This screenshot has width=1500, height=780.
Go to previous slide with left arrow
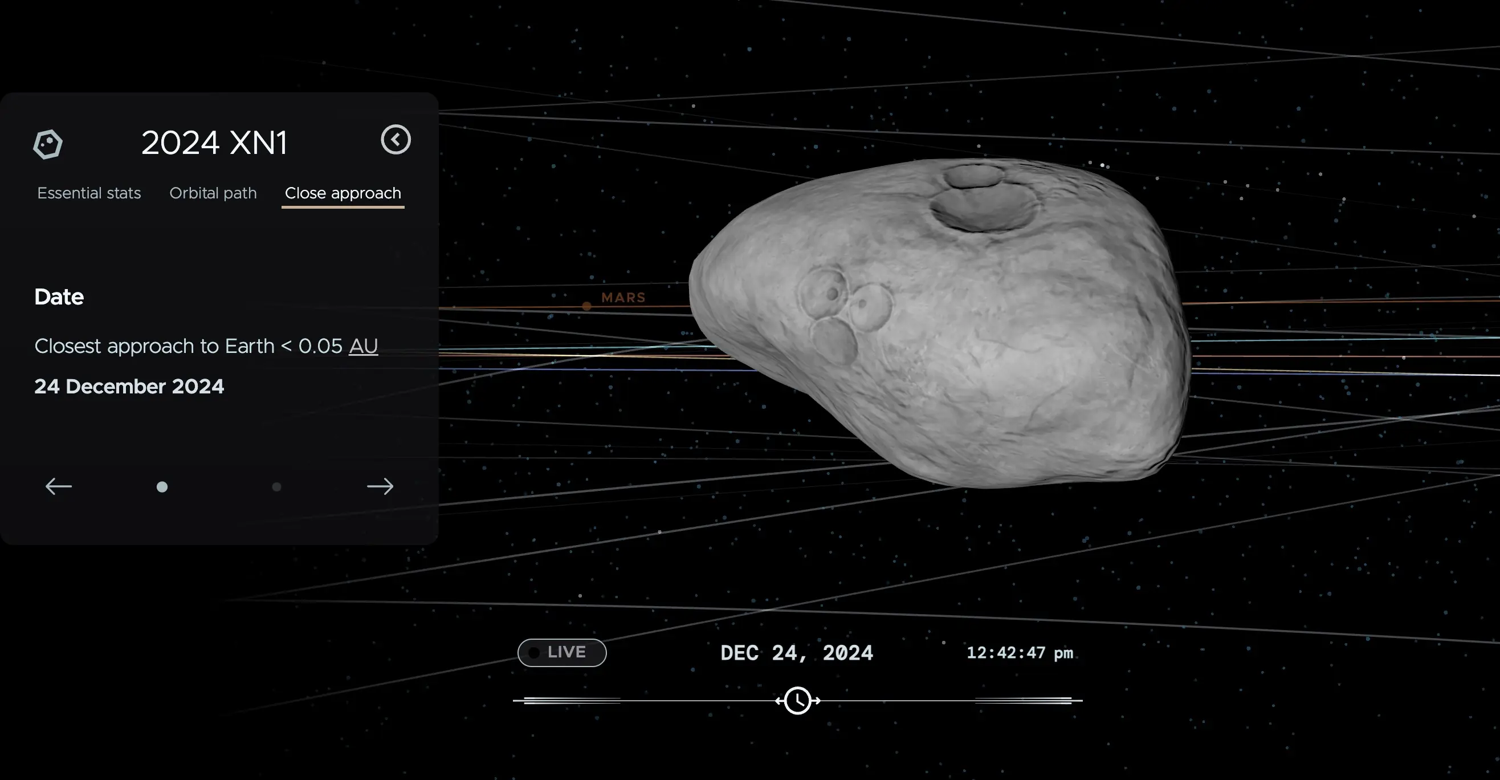(x=58, y=486)
